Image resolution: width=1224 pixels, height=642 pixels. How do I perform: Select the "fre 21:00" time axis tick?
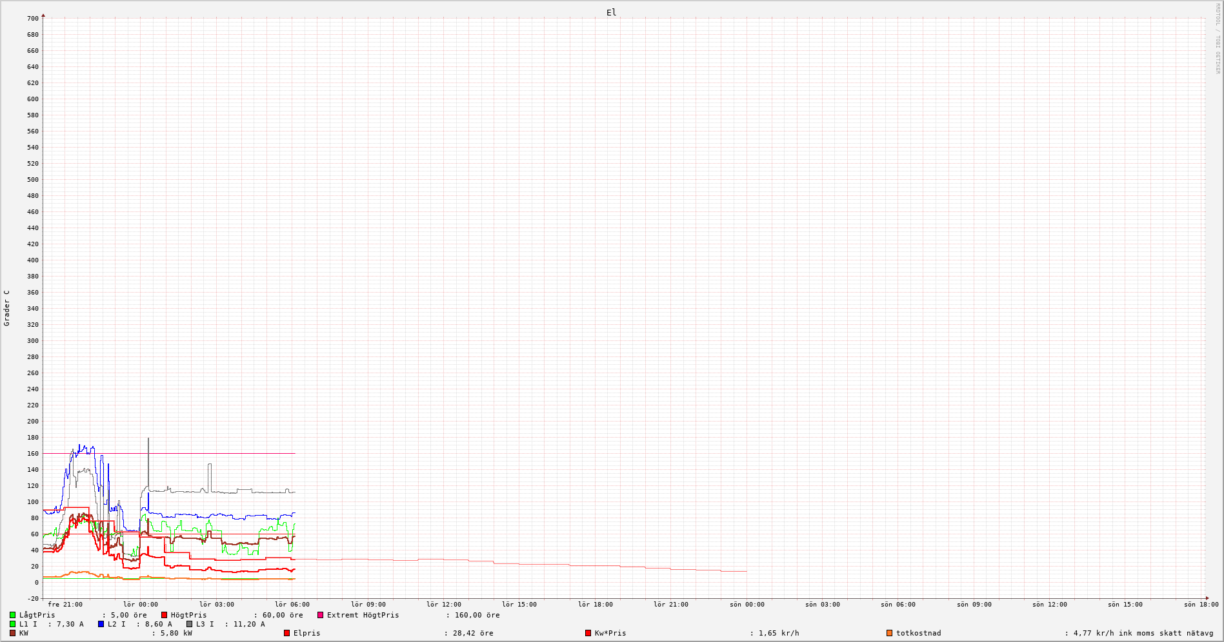(x=65, y=605)
